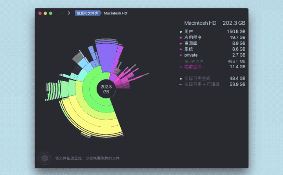Expand the 较小的文件 entry
Image resolution: width=283 pixels, height=175 pixels.
click(x=194, y=61)
